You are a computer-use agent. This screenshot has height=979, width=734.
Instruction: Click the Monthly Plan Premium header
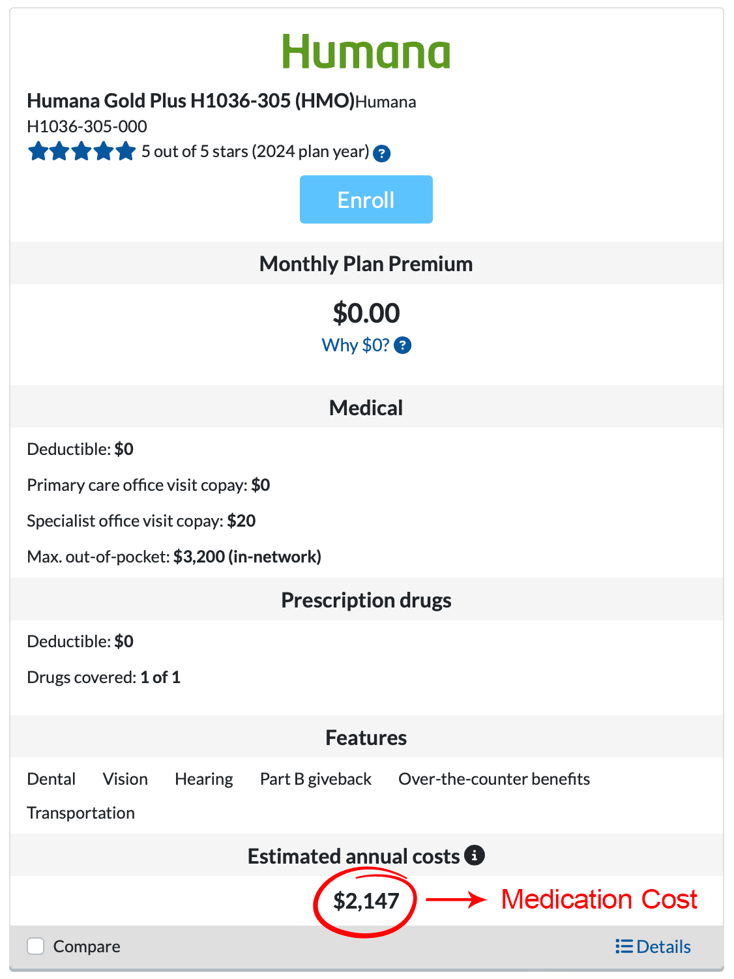point(366,264)
